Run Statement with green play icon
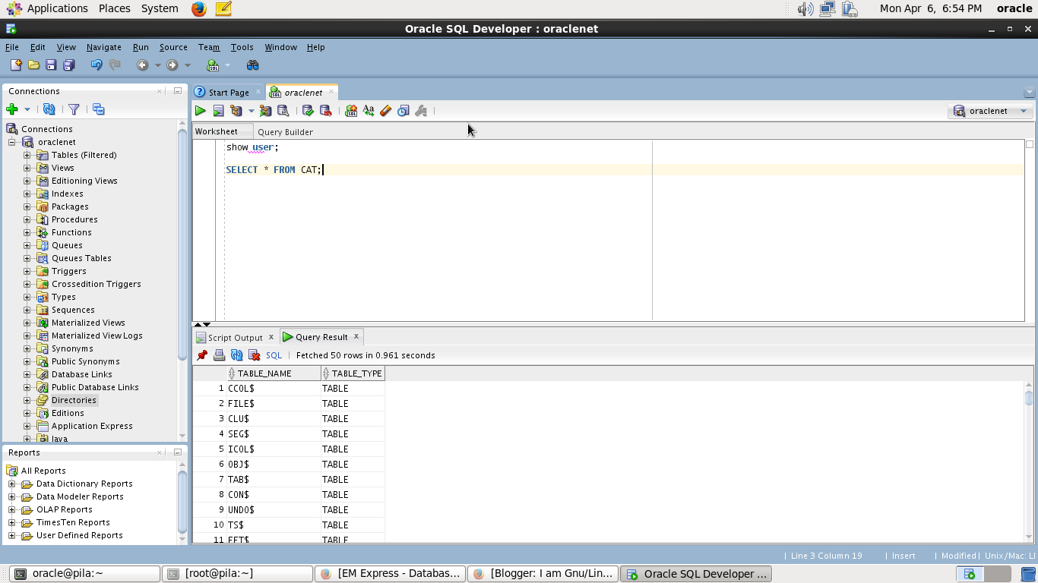 tap(201, 111)
